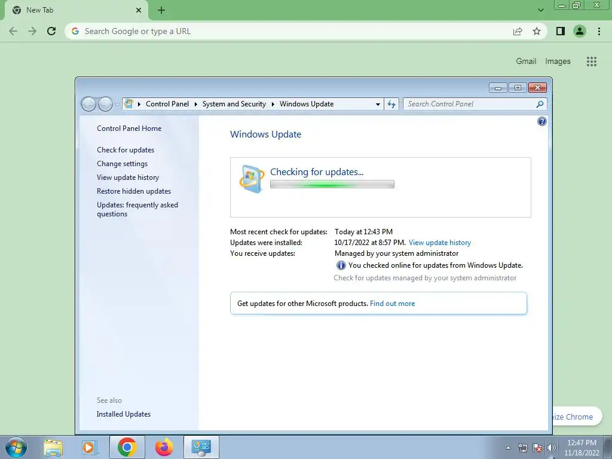Click Windows Update breadcrumb
Screen dimensions: 612x459
(307, 104)
